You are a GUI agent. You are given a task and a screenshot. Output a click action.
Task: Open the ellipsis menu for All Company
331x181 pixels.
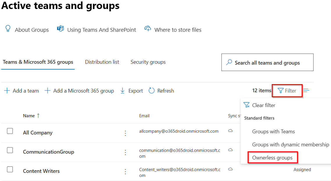[x=125, y=133]
